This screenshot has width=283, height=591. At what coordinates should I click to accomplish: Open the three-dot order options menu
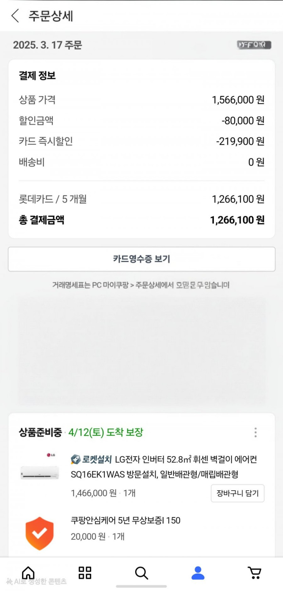(x=256, y=432)
